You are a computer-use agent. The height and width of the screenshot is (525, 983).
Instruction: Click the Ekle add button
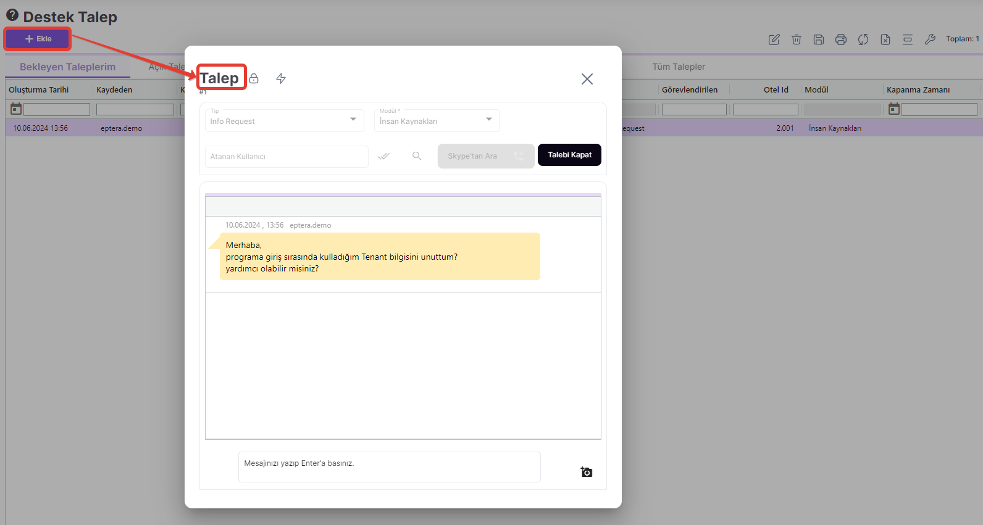[38, 39]
